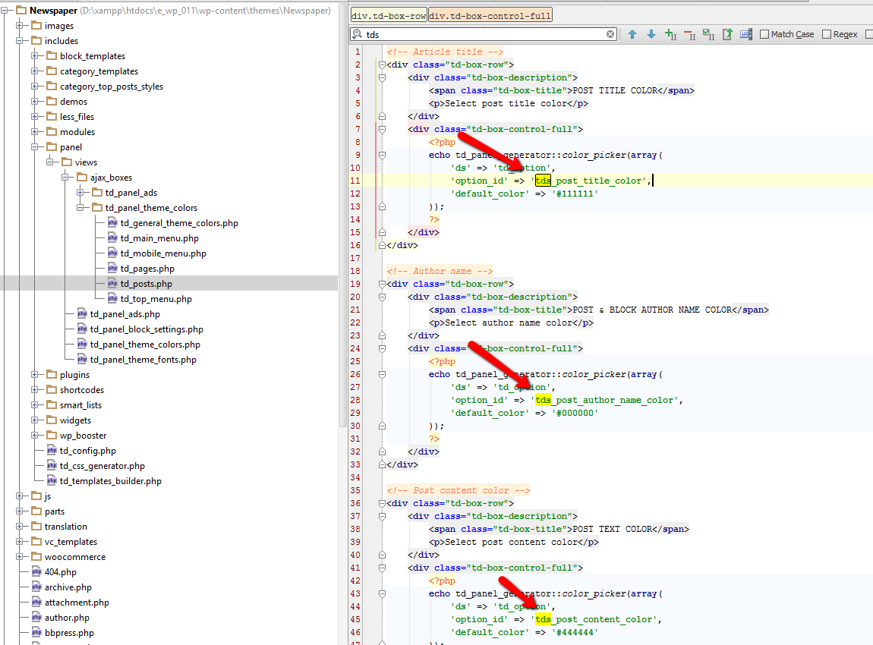Click the td_config.php file icon
The image size is (873, 645).
coord(52,451)
